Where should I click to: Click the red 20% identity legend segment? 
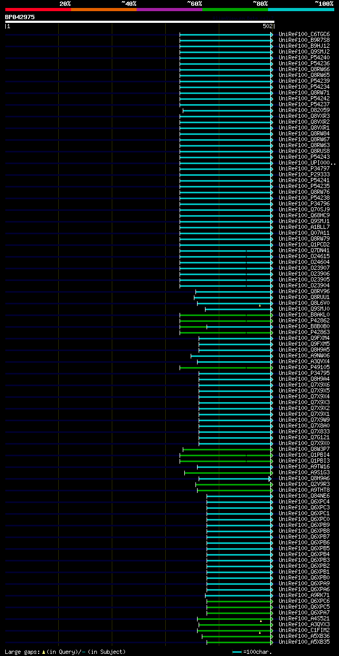(38, 10)
